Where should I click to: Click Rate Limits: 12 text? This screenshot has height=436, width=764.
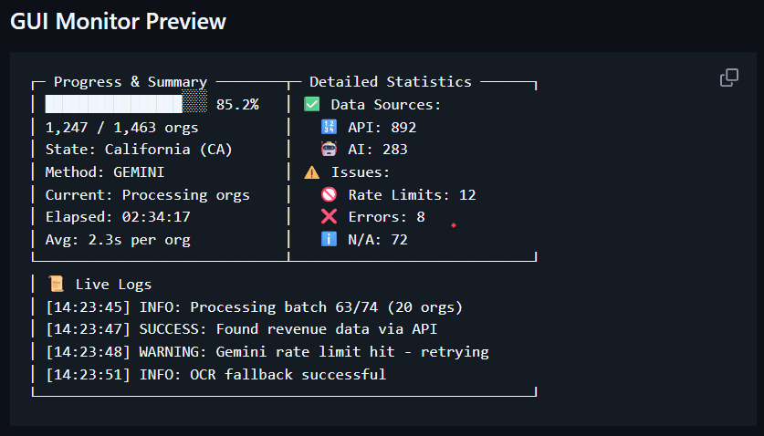412,195
